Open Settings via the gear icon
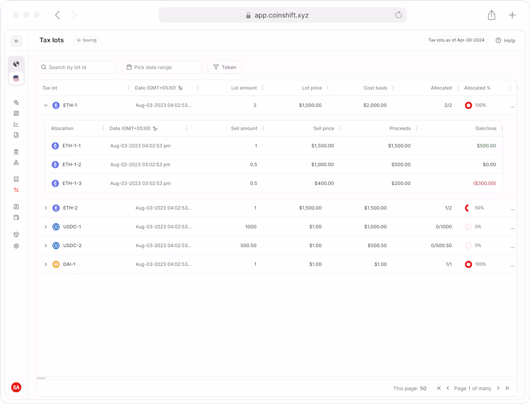530x404 pixels. pyautogui.click(x=16, y=246)
